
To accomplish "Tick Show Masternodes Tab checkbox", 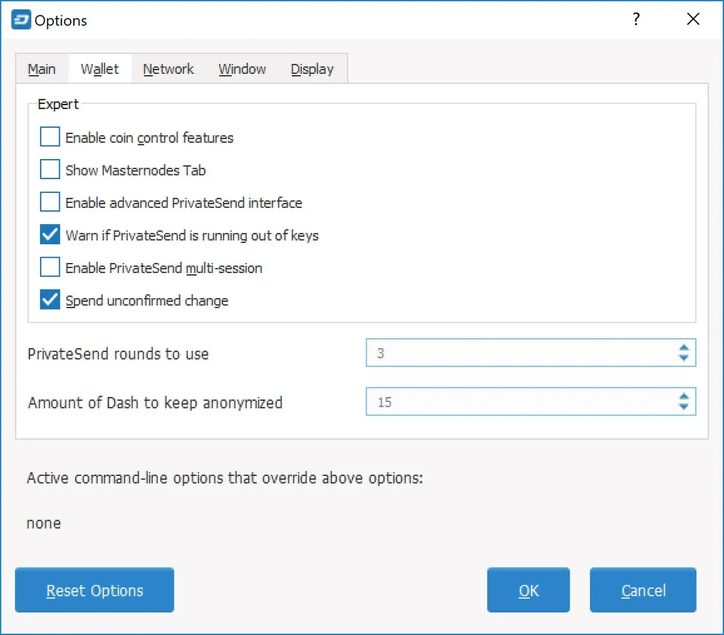I will (x=50, y=169).
